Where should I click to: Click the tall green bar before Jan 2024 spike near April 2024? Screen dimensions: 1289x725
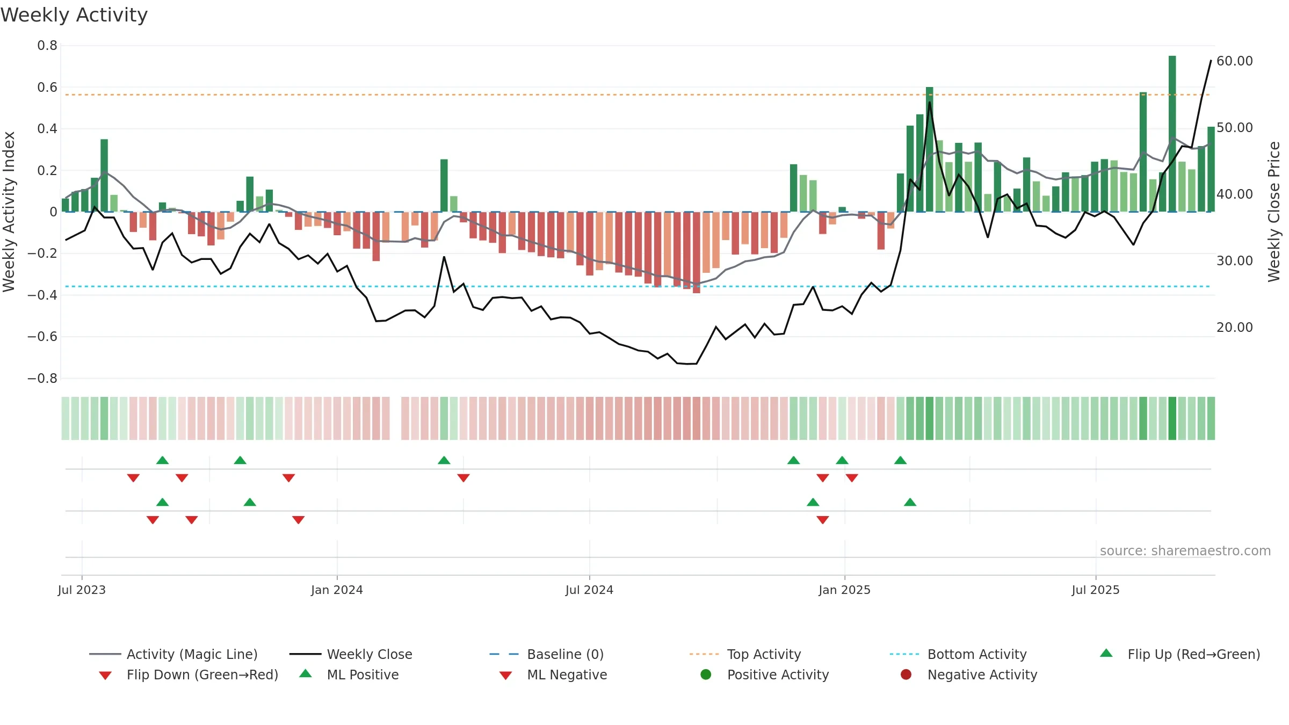444,185
